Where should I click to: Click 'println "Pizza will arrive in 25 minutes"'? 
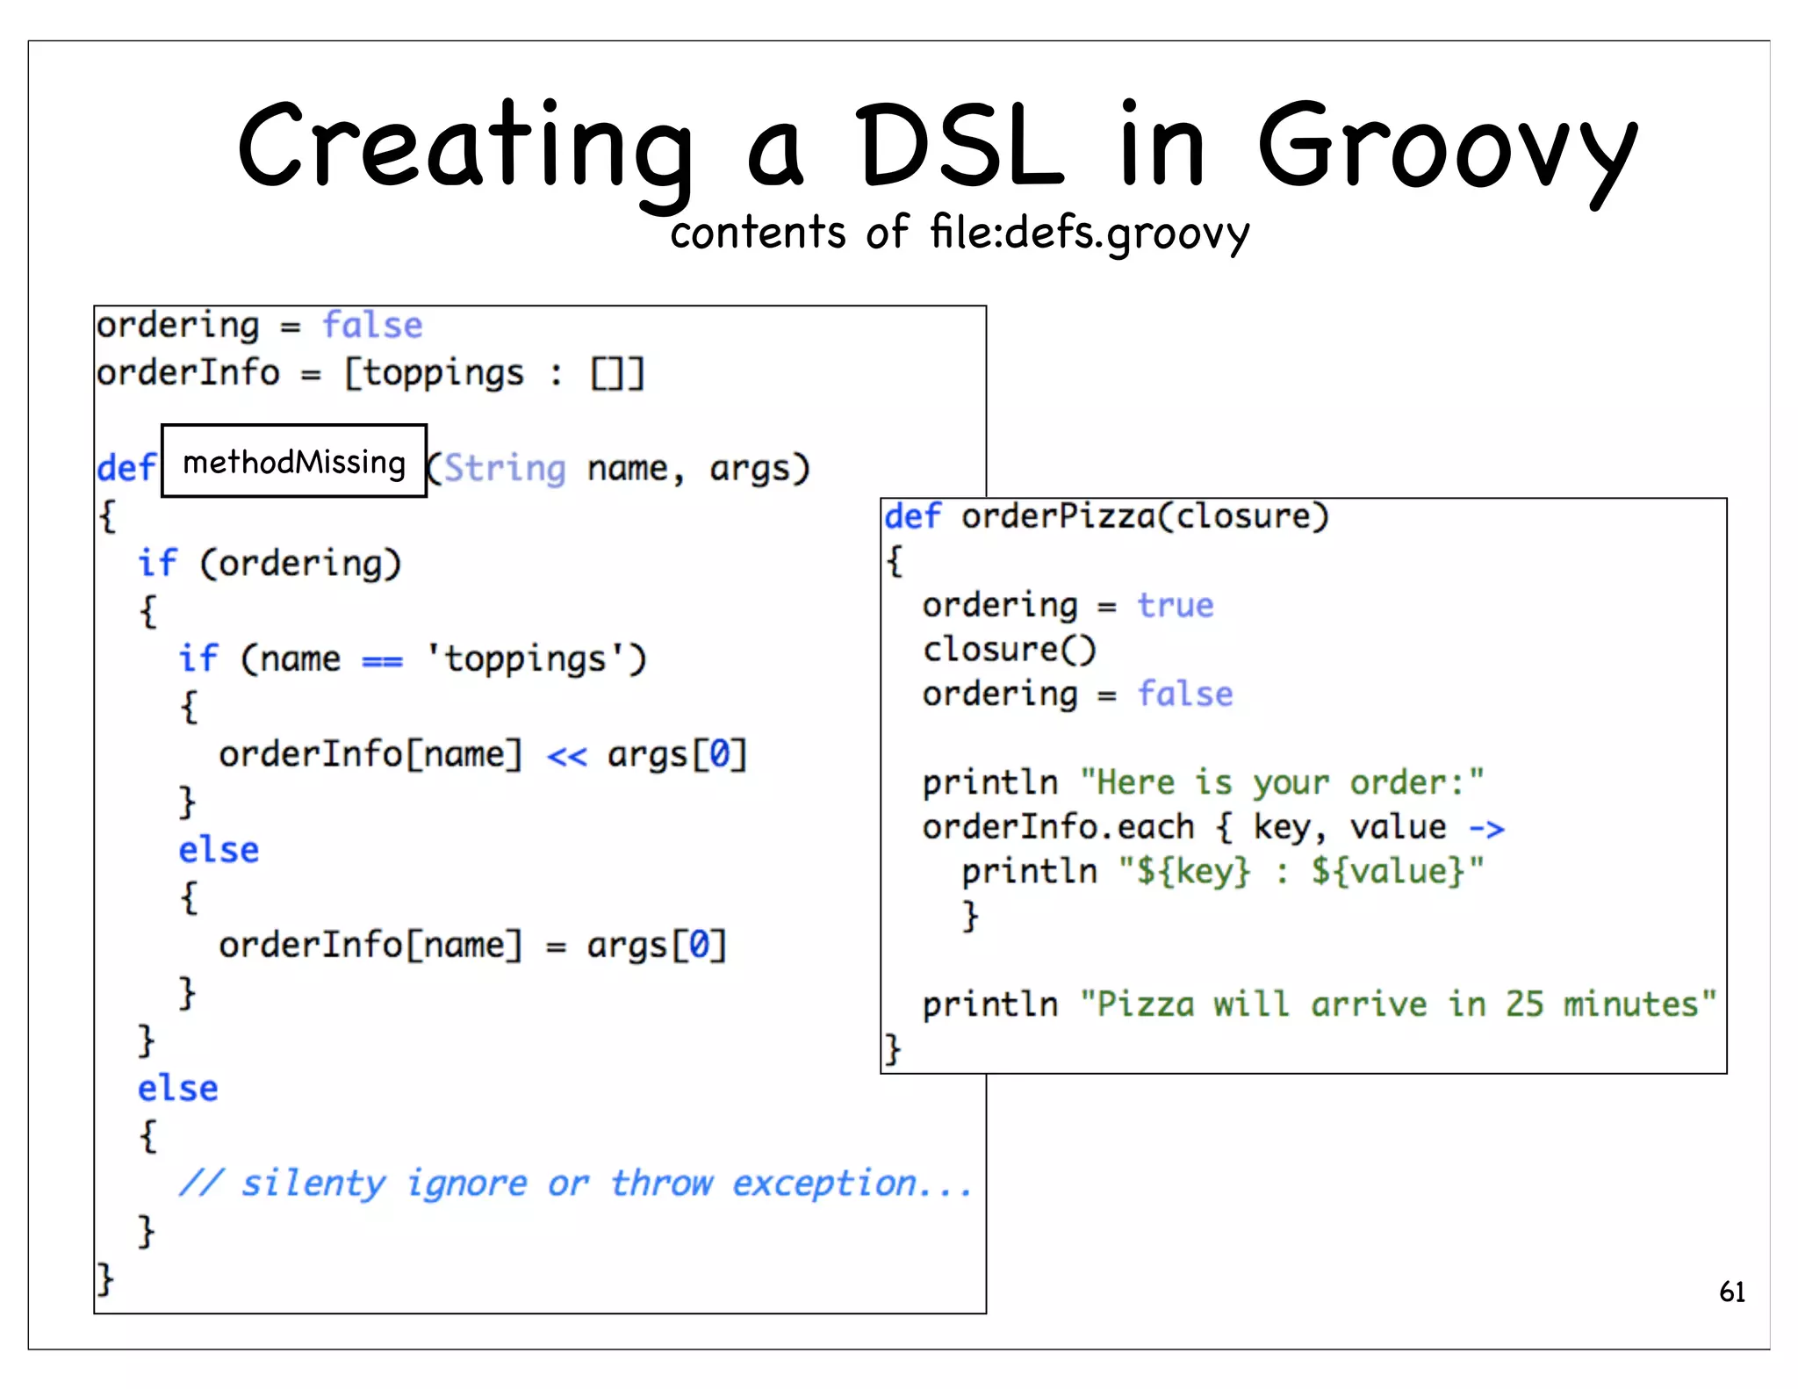click(1320, 1004)
